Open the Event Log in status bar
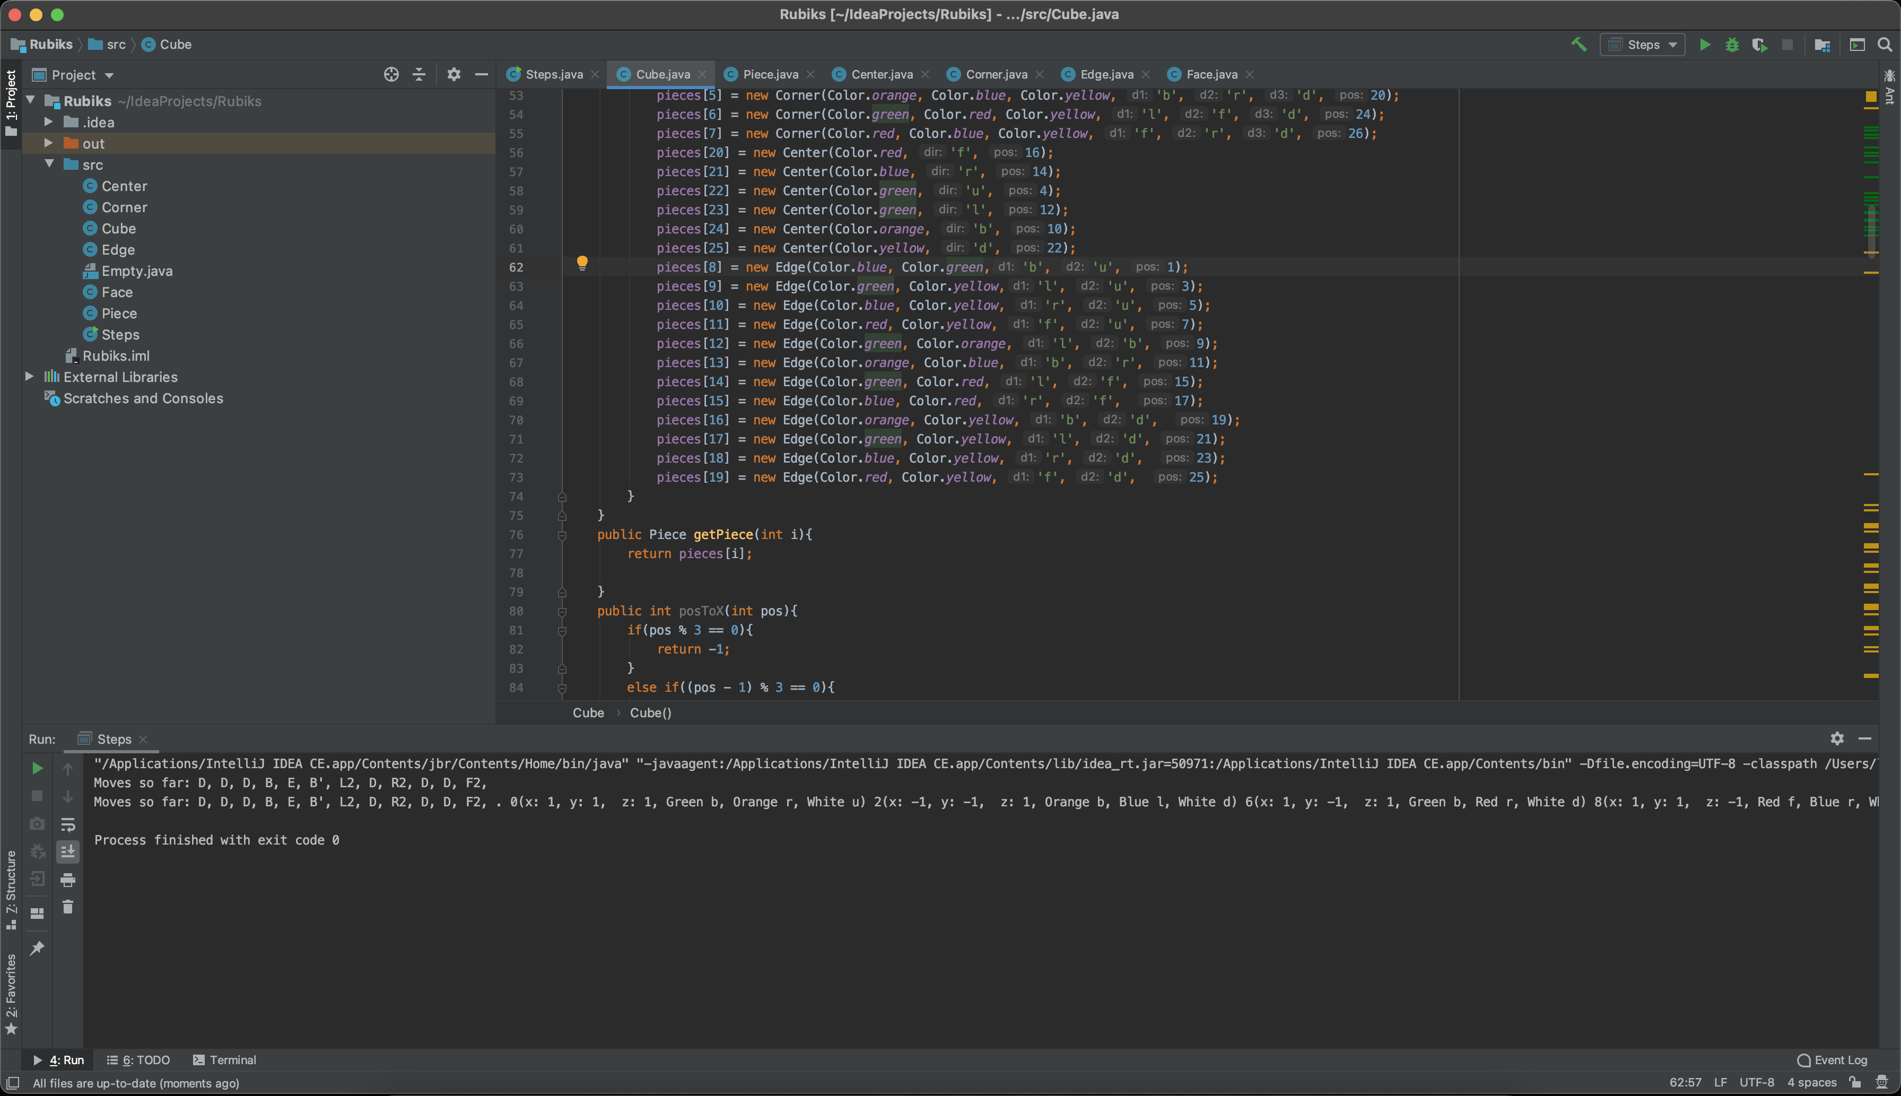 point(1832,1060)
